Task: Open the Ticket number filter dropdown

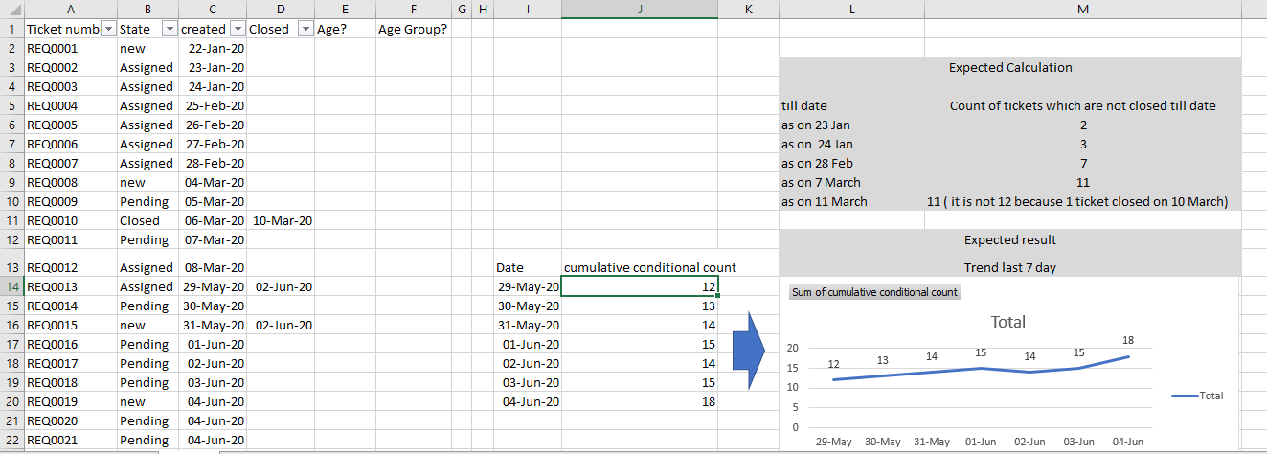Action: point(108,29)
